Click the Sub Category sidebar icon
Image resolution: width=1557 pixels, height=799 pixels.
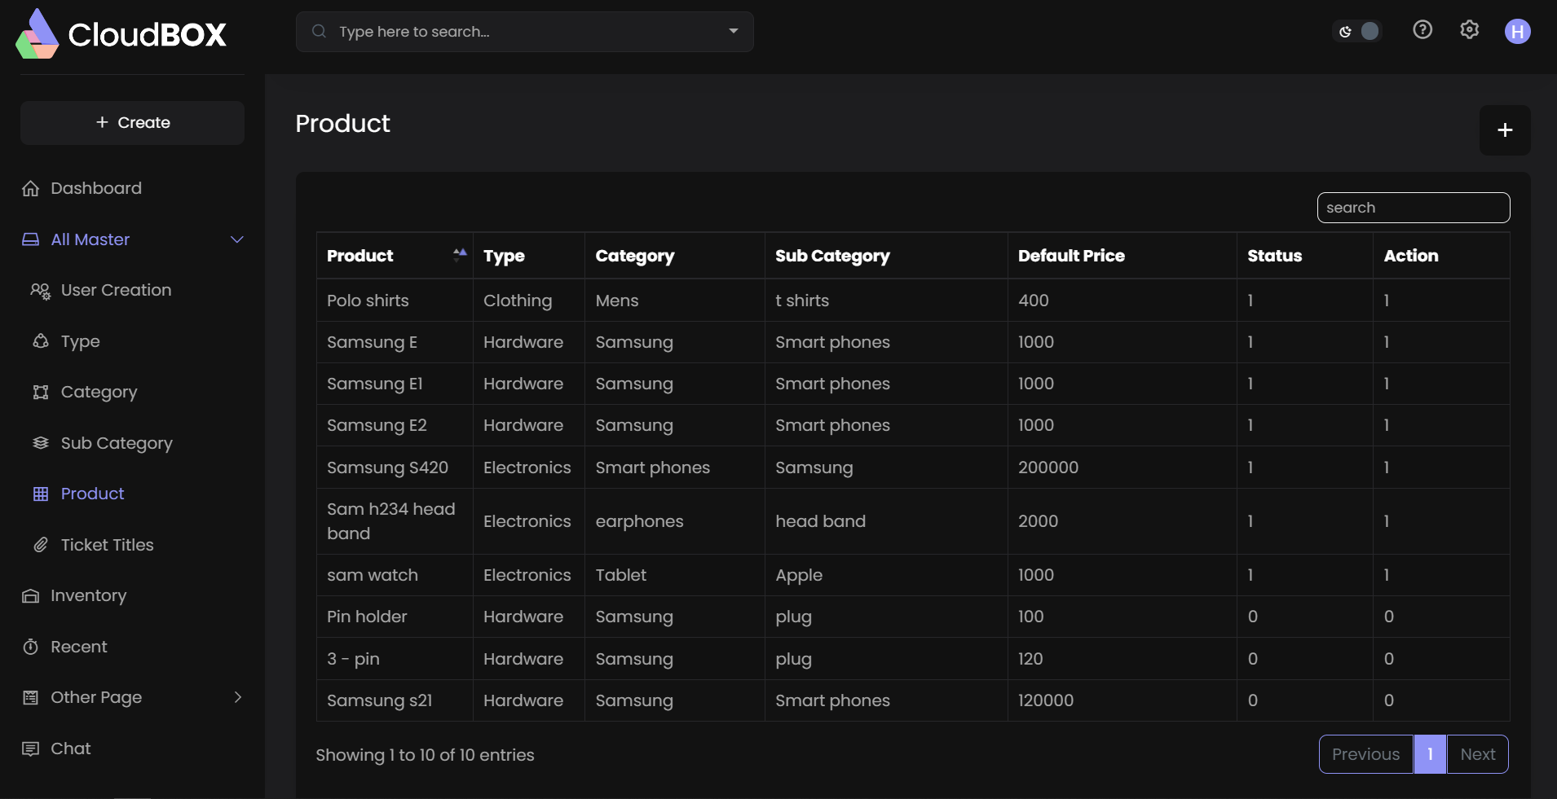[x=40, y=443]
